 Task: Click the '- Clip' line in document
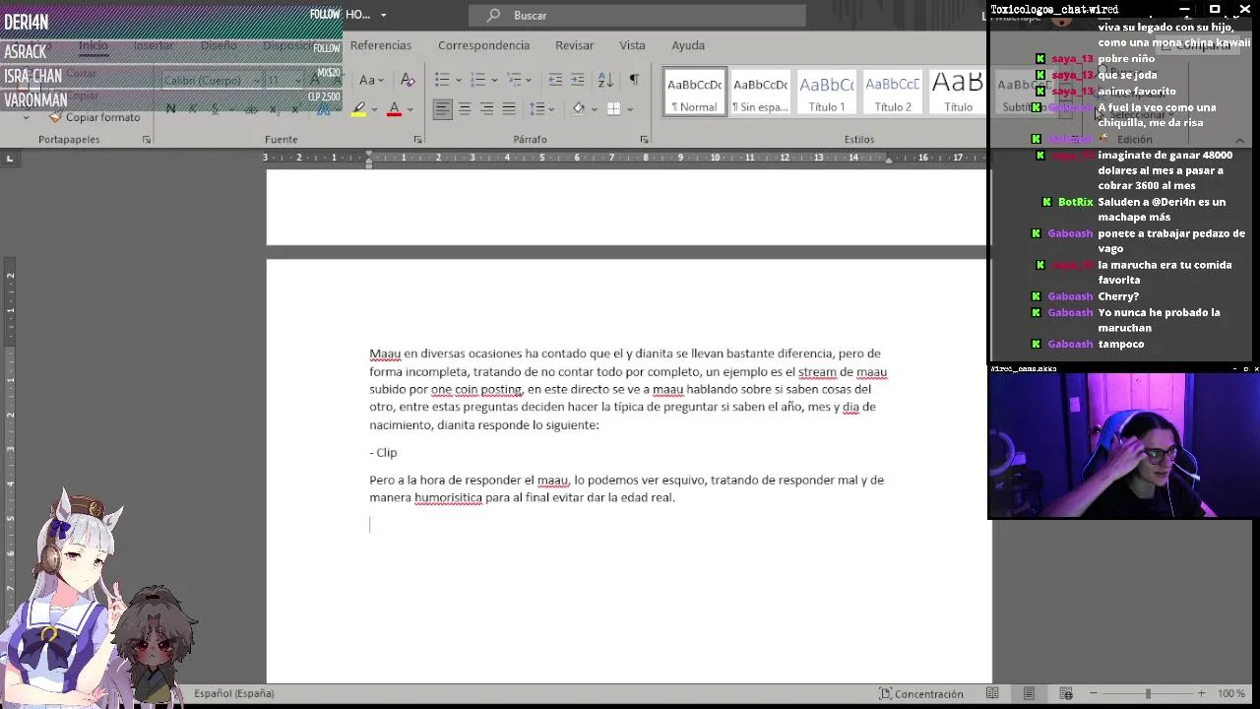pos(383,452)
